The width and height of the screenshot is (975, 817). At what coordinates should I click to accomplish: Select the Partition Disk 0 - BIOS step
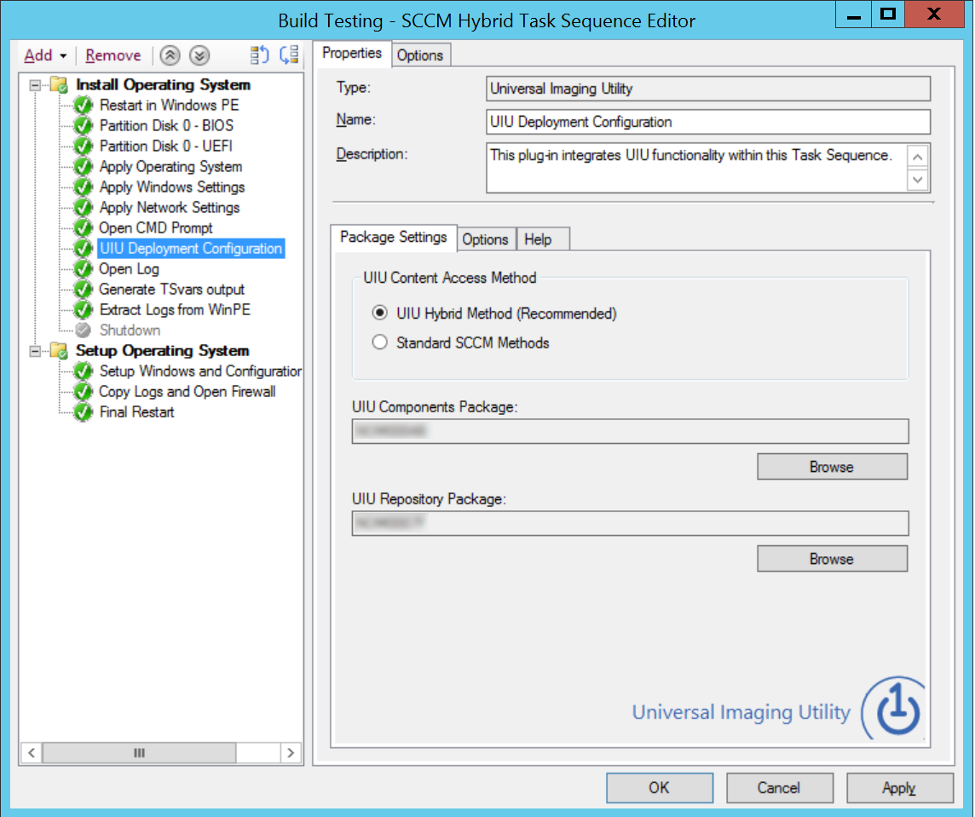coord(167,126)
